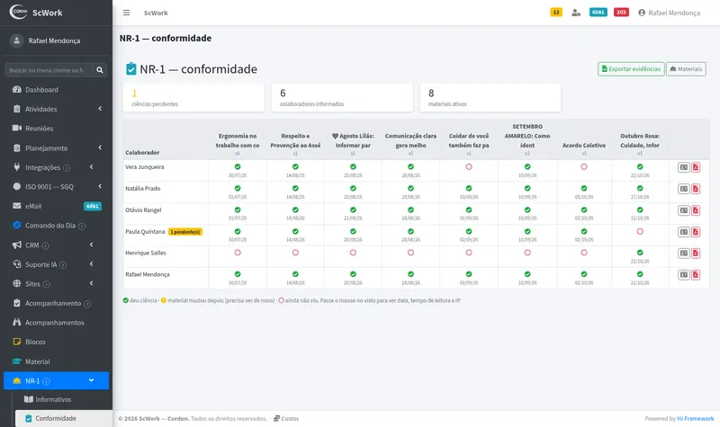Open the red 203 alerts badge
The height and width of the screenshot is (427, 720).
[621, 13]
